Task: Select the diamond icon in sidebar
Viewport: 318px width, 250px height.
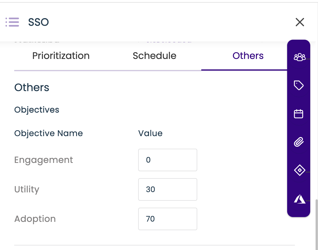Action: (x=299, y=170)
